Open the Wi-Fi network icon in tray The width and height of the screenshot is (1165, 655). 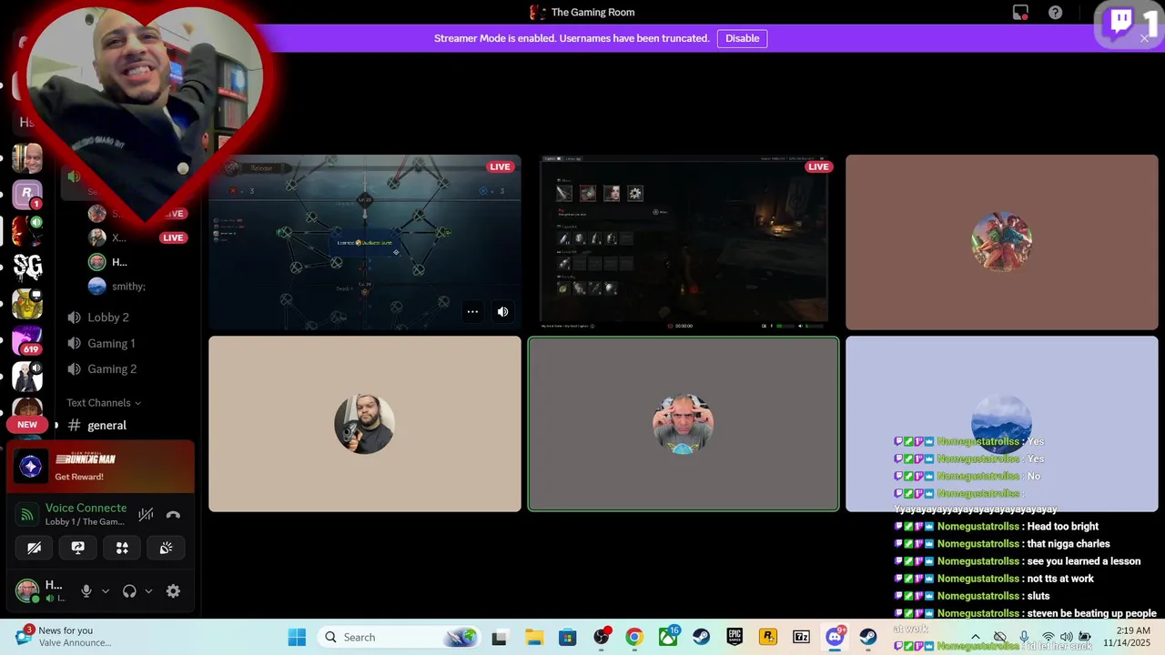click(1048, 638)
